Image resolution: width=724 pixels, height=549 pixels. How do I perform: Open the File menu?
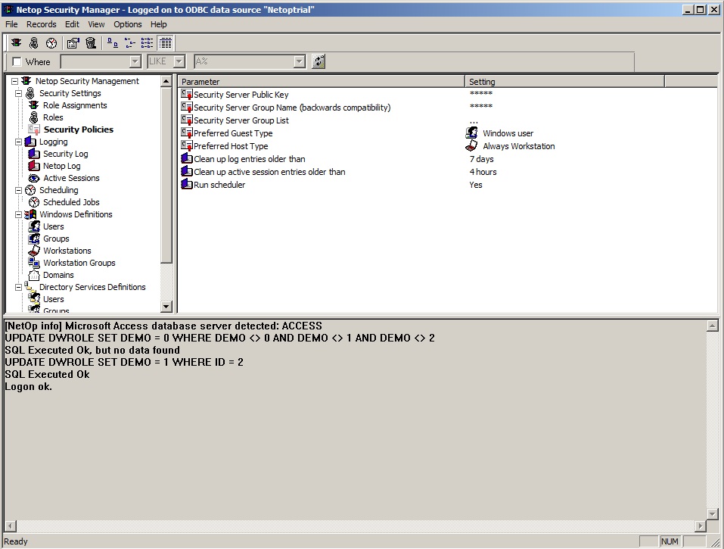[x=11, y=24]
